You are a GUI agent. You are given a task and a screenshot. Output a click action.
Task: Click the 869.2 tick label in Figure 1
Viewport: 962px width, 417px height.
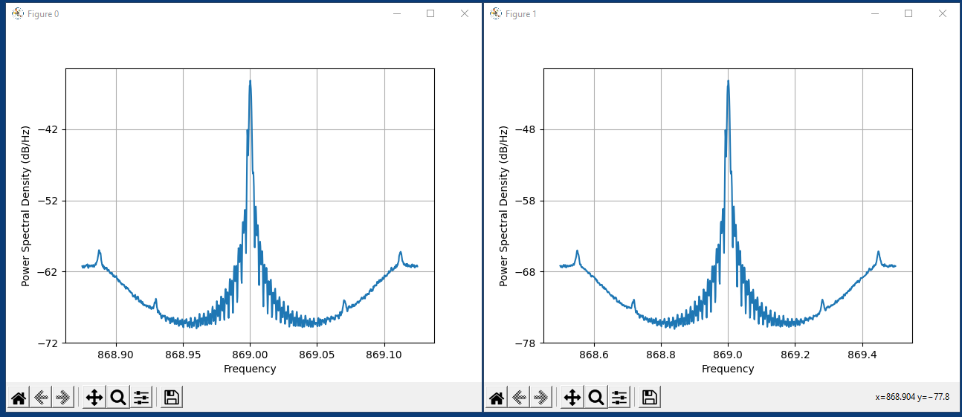795,355
